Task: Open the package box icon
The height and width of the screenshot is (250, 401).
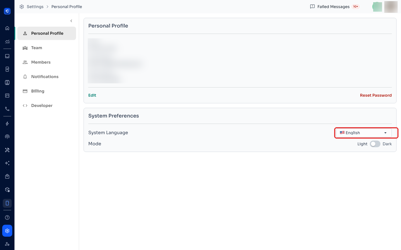Action: 7,190
